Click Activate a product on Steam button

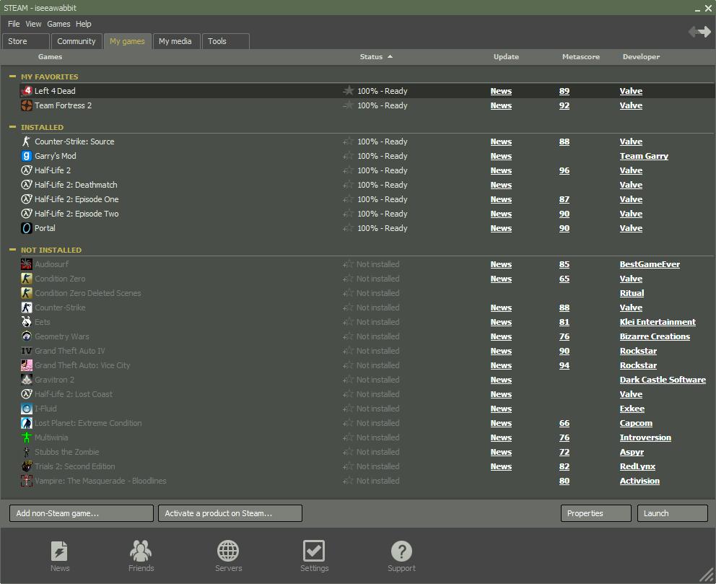point(230,513)
